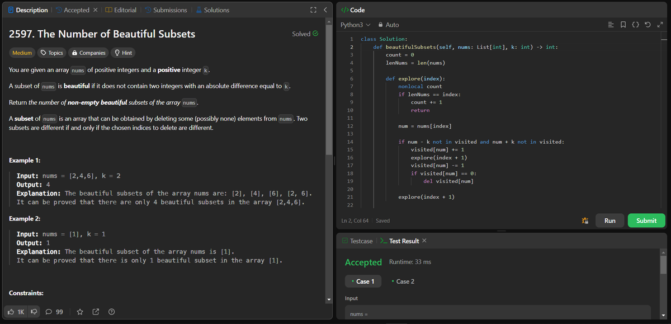Viewport: 671px width, 324px height.
Task: Open the Solutions tab
Action: (x=212, y=10)
